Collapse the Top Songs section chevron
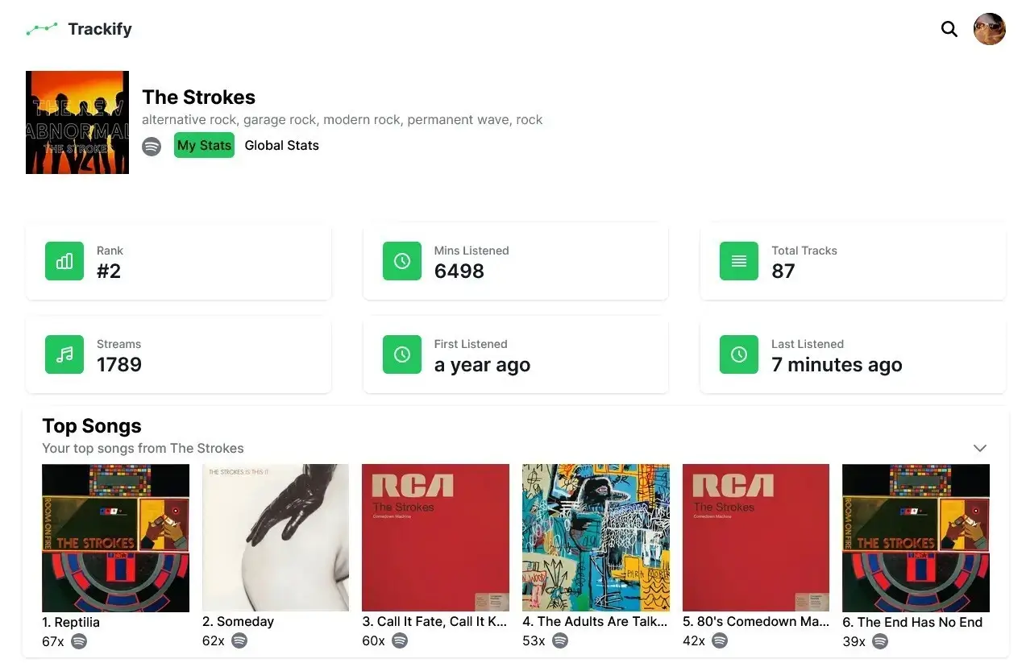This screenshot has width=1026, height=663. (980, 448)
